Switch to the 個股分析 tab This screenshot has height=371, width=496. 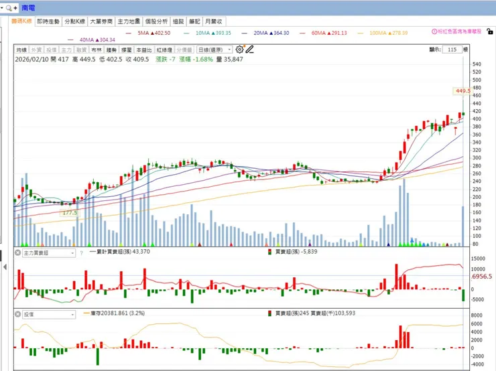(156, 21)
